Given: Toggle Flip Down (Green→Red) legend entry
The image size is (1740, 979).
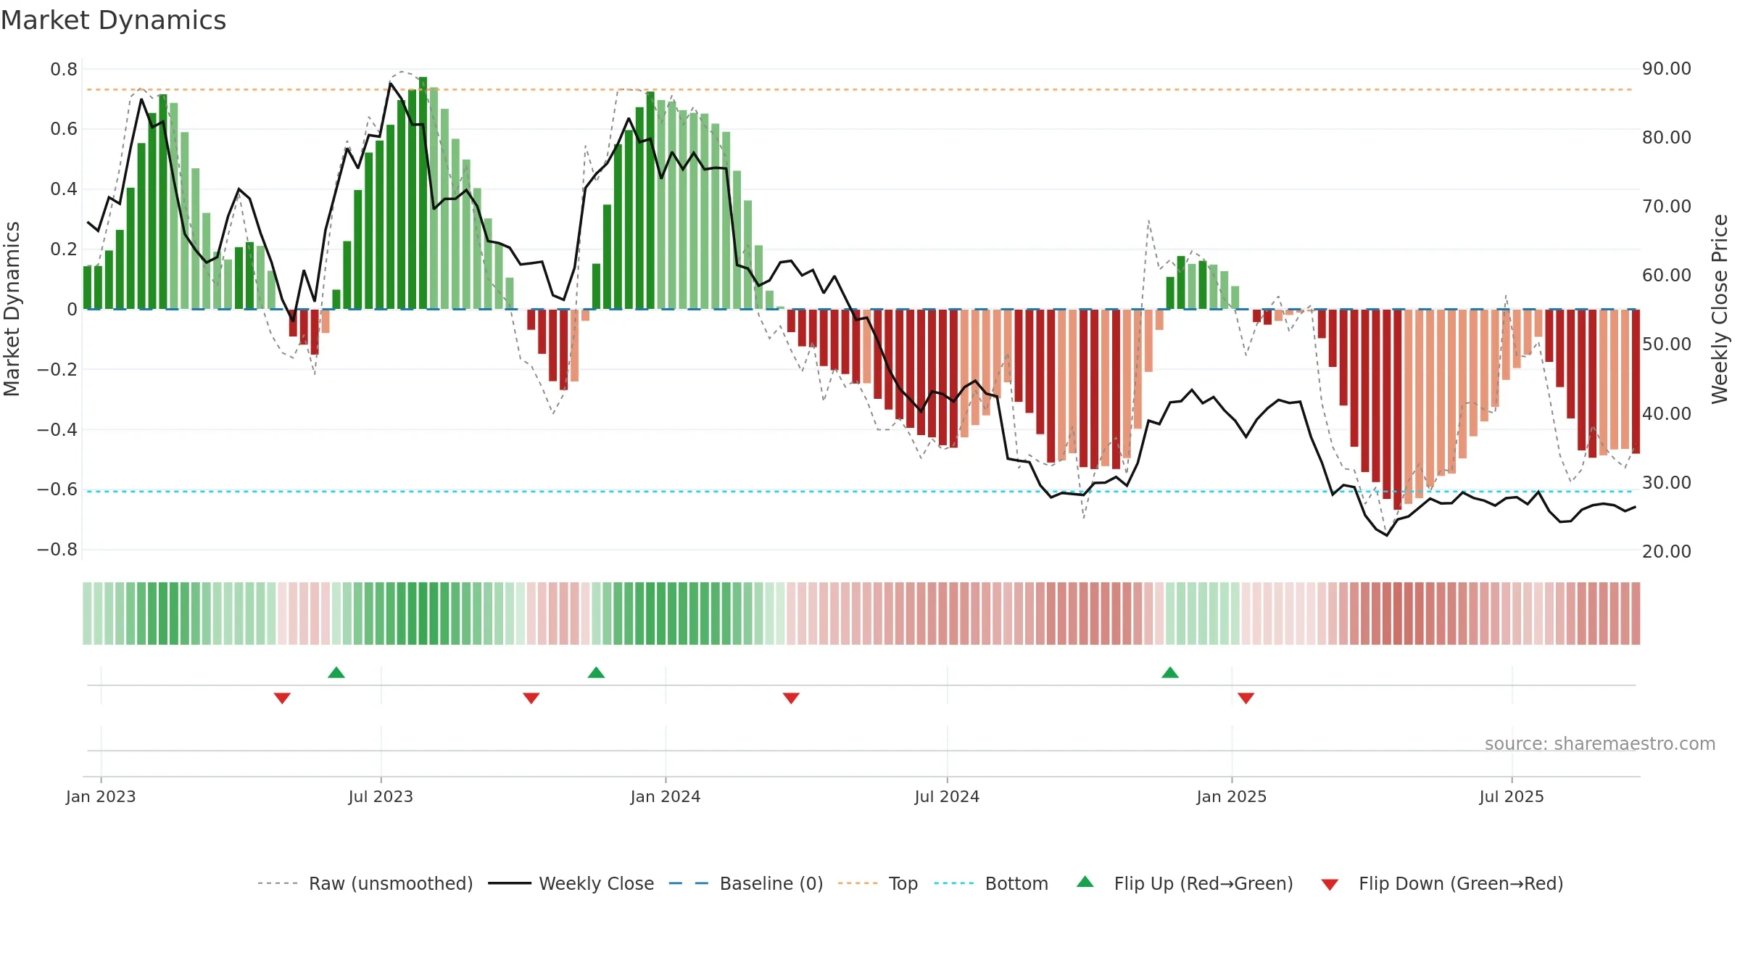Looking at the screenshot, I should coord(1442,883).
